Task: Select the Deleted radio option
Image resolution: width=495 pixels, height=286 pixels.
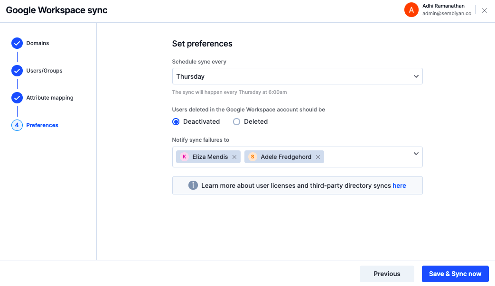Action: click(x=236, y=122)
